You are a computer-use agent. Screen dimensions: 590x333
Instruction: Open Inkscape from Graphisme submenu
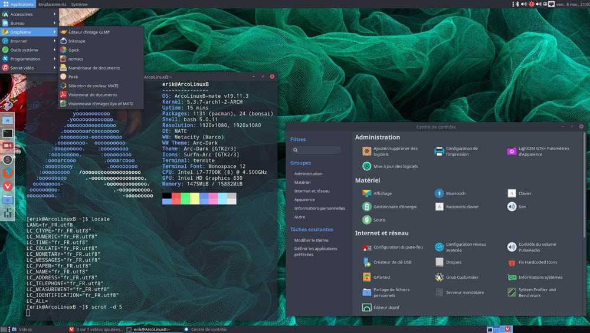click(x=77, y=41)
